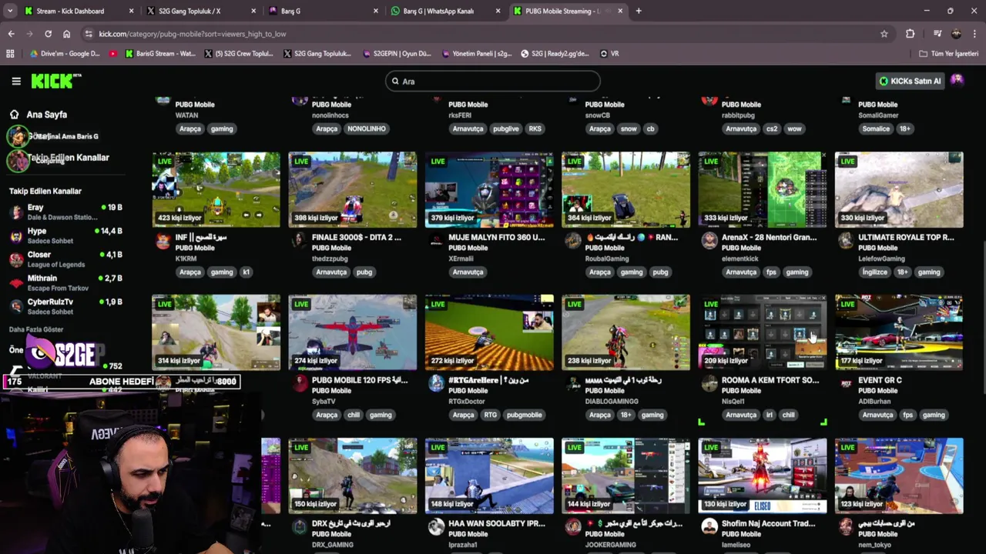The height and width of the screenshot is (554, 986).
Task: Click KICKs Satın Al button
Action: pos(910,81)
